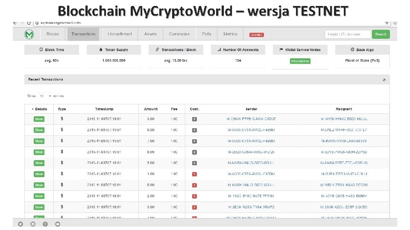Screen dimensions: 410x230
Task: Open the fourth footer social icon
Action: [58, 224]
